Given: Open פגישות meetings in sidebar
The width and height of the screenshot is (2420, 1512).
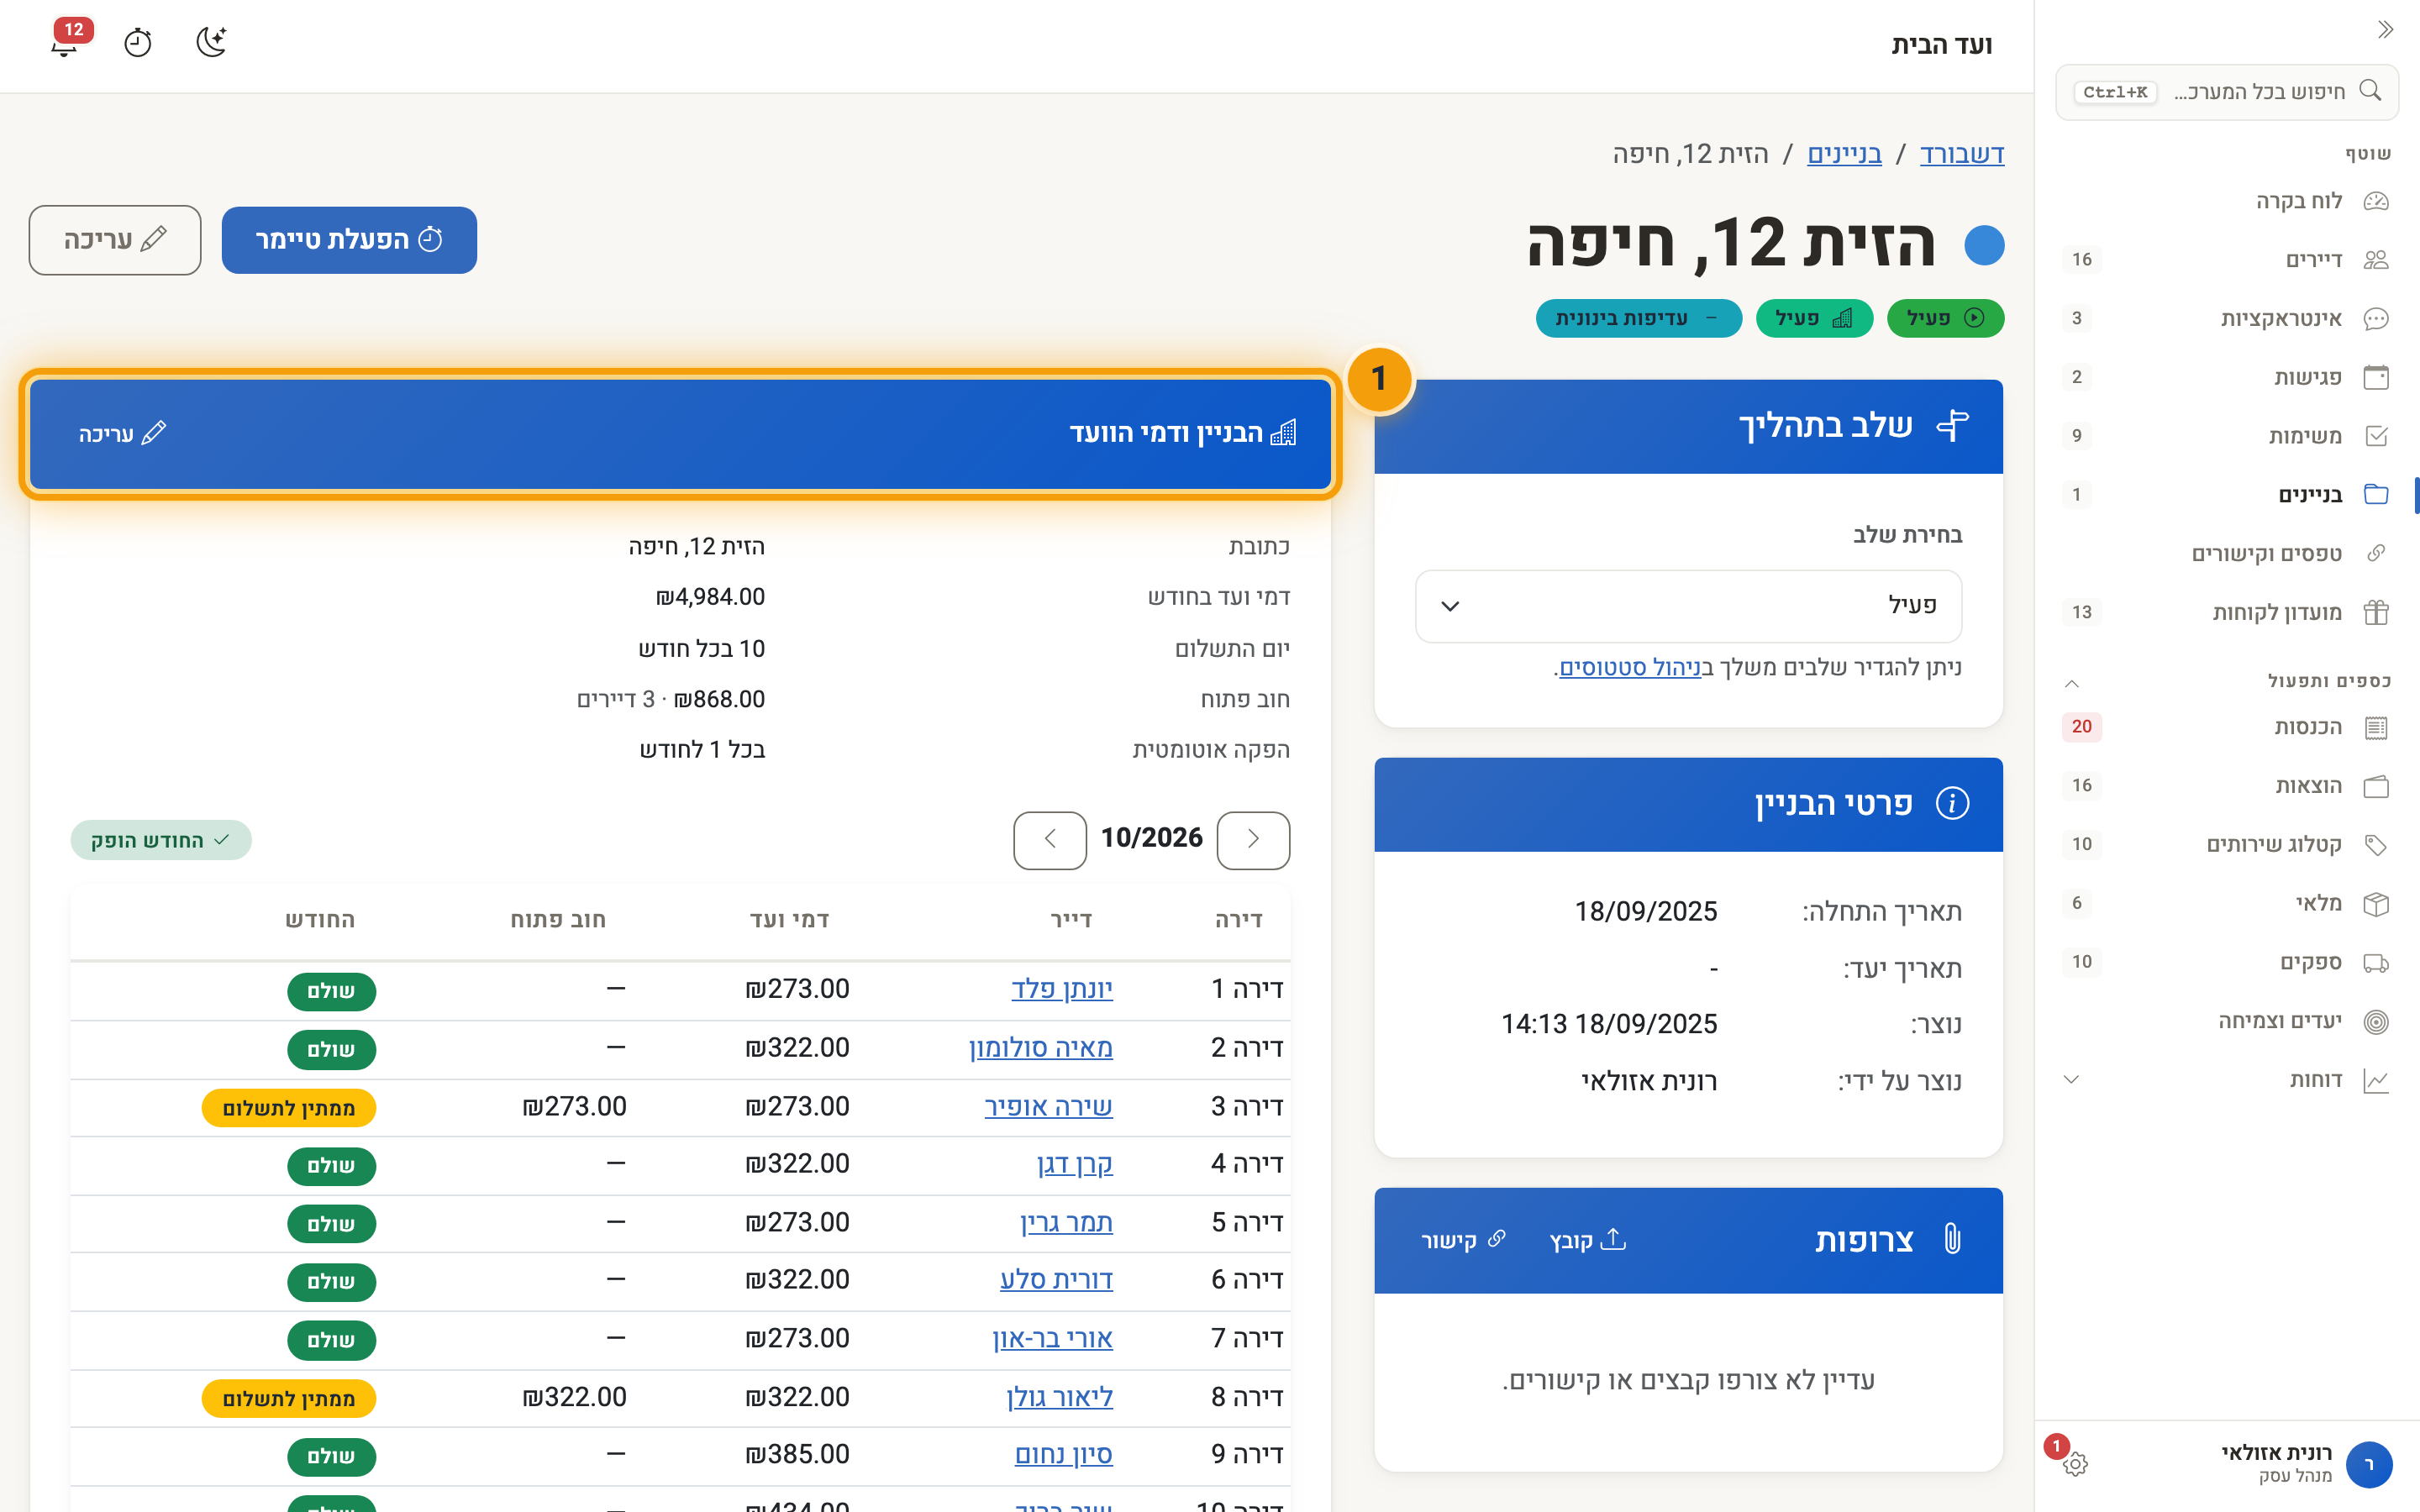Looking at the screenshot, I should [x=2227, y=377].
